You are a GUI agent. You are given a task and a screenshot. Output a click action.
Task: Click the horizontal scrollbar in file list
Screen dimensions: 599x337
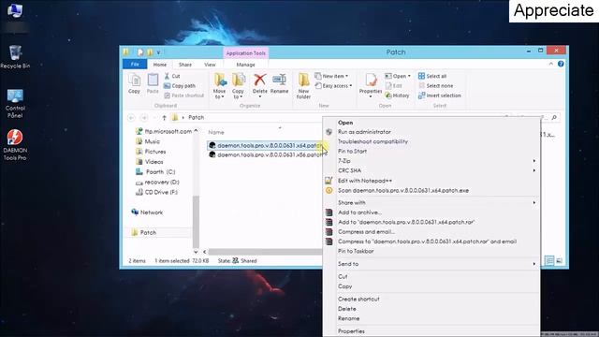point(265,252)
